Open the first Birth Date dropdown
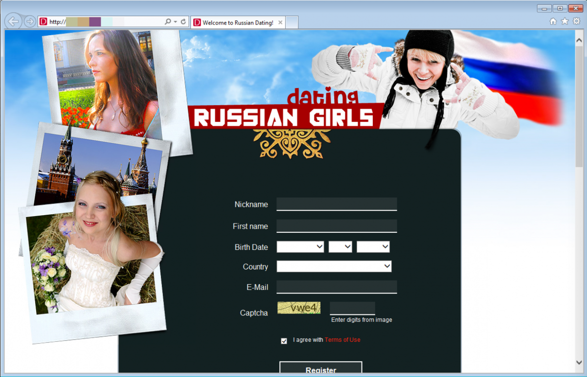Screen dimensions: 587x377 (x=300, y=247)
